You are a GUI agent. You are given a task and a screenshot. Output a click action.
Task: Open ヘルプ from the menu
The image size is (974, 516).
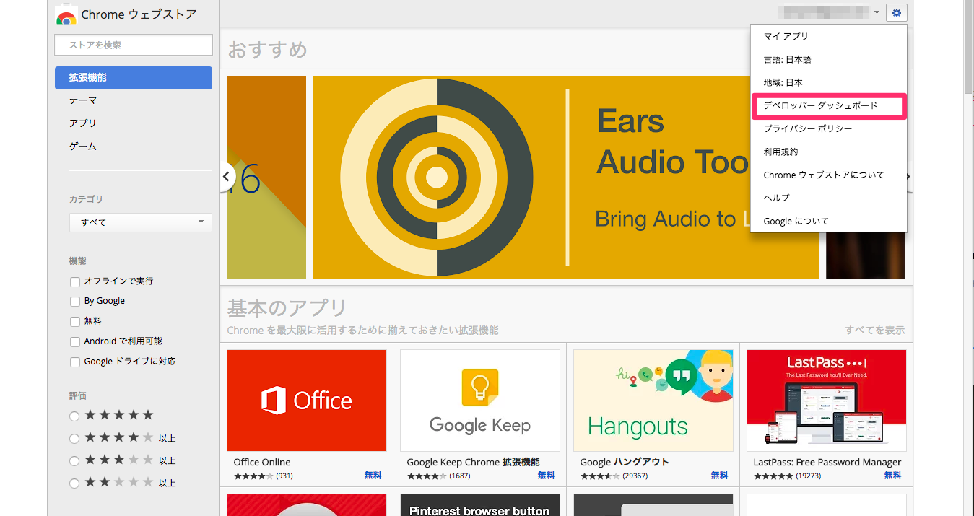pyautogui.click(x=829, y=198)
